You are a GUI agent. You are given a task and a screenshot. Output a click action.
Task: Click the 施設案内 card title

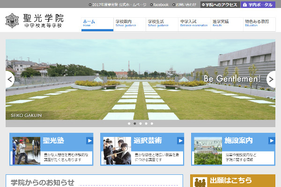pos(238,140)
